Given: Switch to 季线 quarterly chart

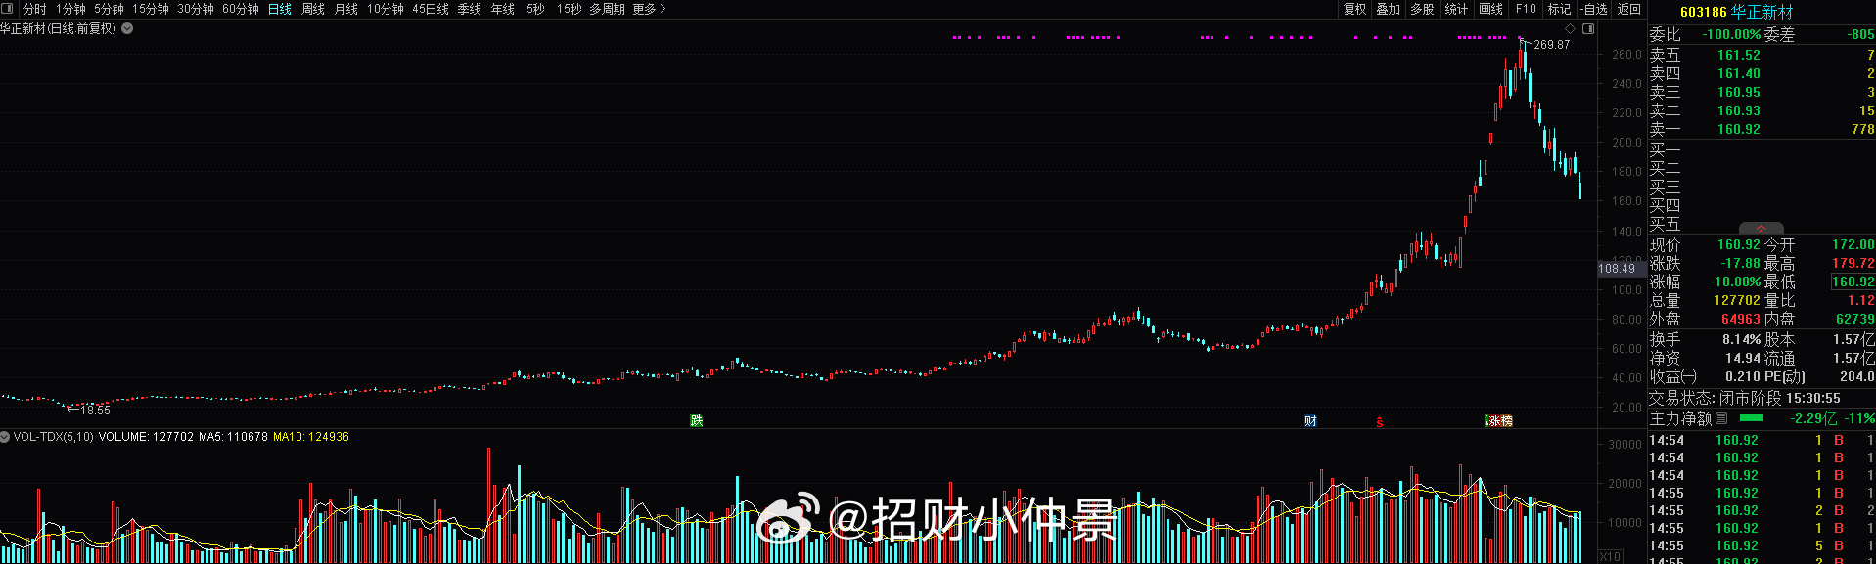Looking at the screenshot, I should pyautogui.click(x=470, y=9).
